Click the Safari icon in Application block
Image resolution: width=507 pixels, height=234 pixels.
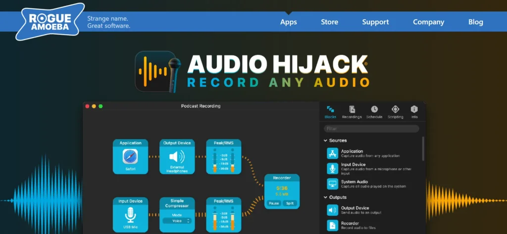[x=130, y=156]
